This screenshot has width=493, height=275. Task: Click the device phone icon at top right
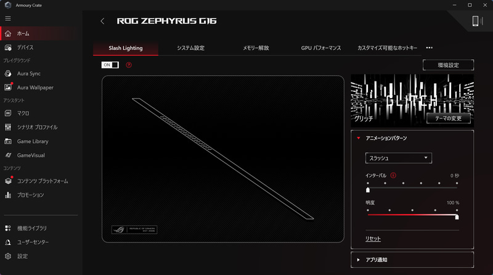point(477,21)
